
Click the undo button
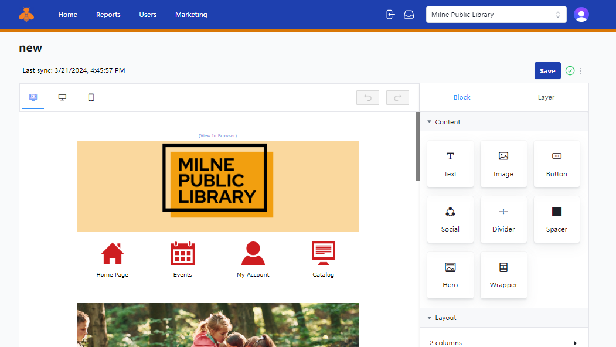pos(367,97)
